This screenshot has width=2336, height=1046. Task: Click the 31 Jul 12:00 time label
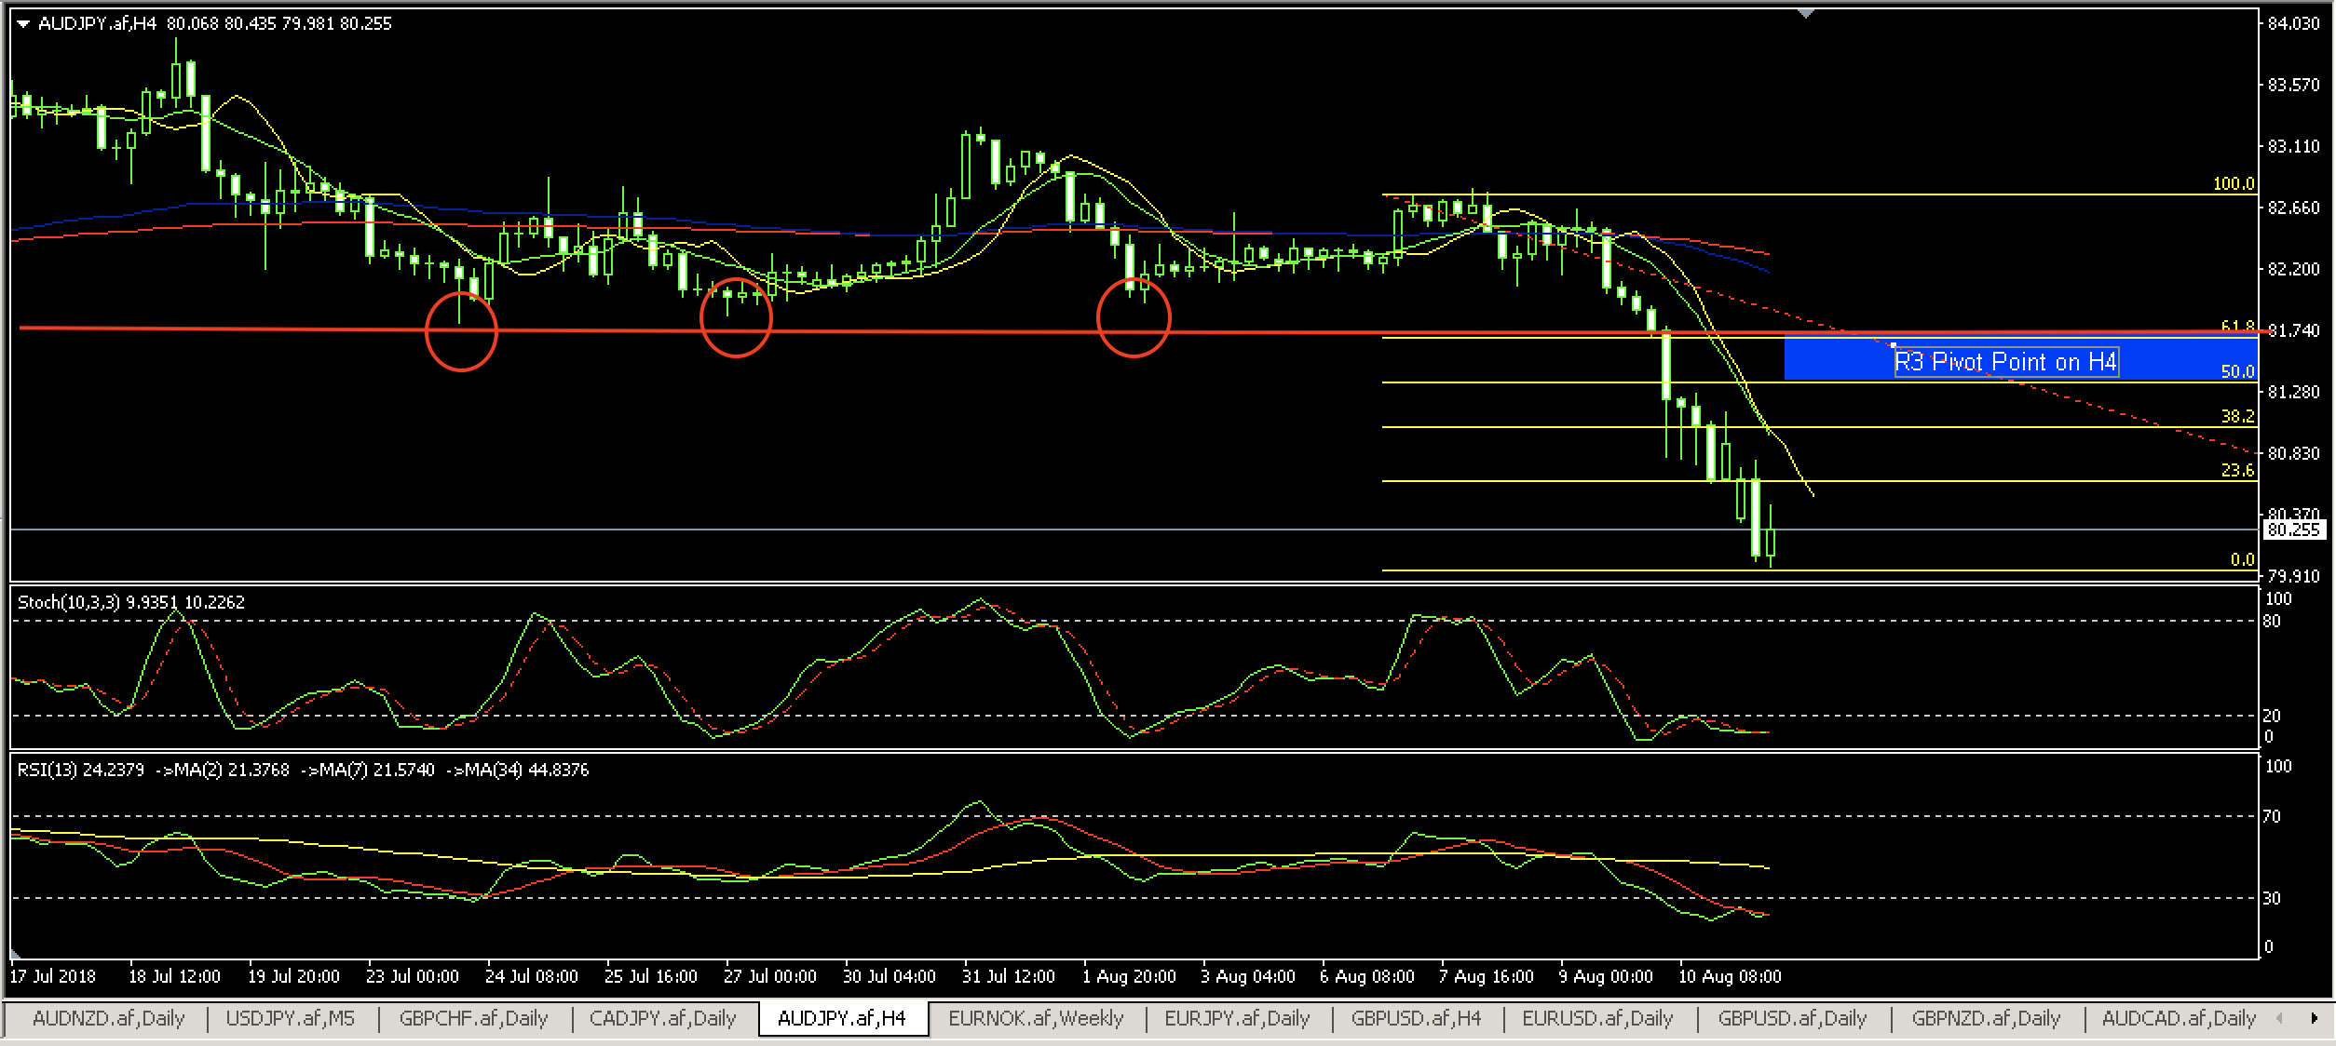[x=1009, y=976]
